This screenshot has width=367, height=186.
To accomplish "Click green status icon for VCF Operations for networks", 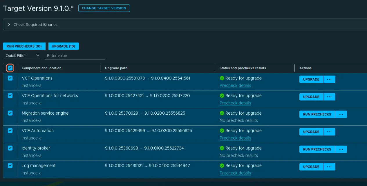I will click(x=222, y=96).
